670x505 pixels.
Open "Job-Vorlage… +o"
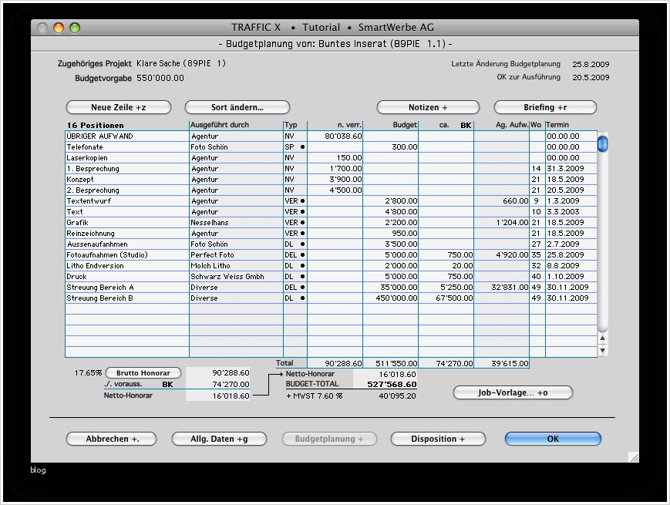(513, 392)
